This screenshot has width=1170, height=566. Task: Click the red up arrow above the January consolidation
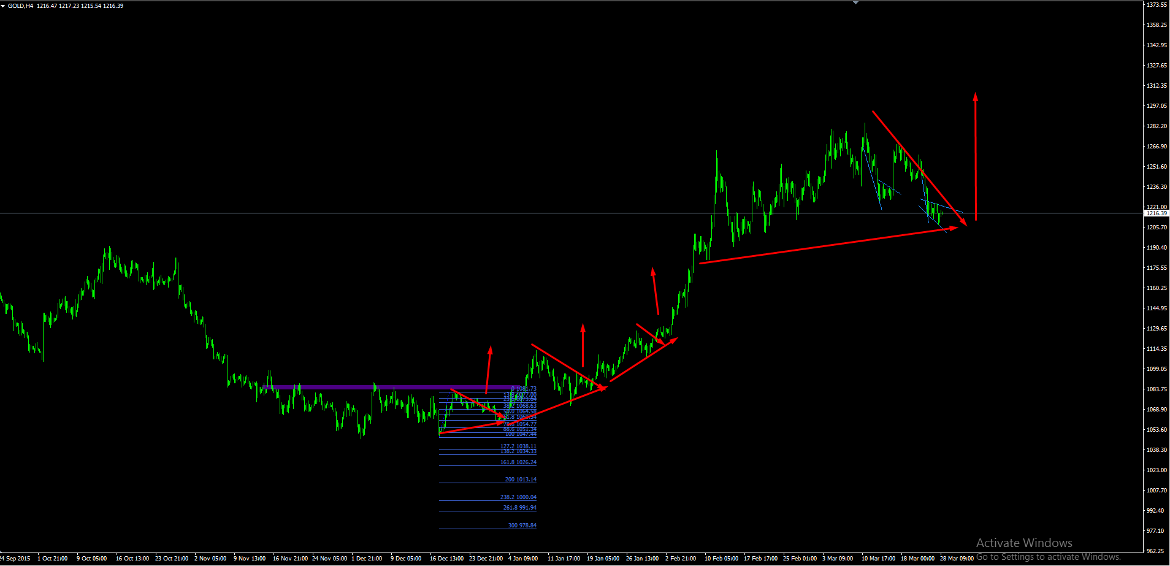tap(583, 345)
